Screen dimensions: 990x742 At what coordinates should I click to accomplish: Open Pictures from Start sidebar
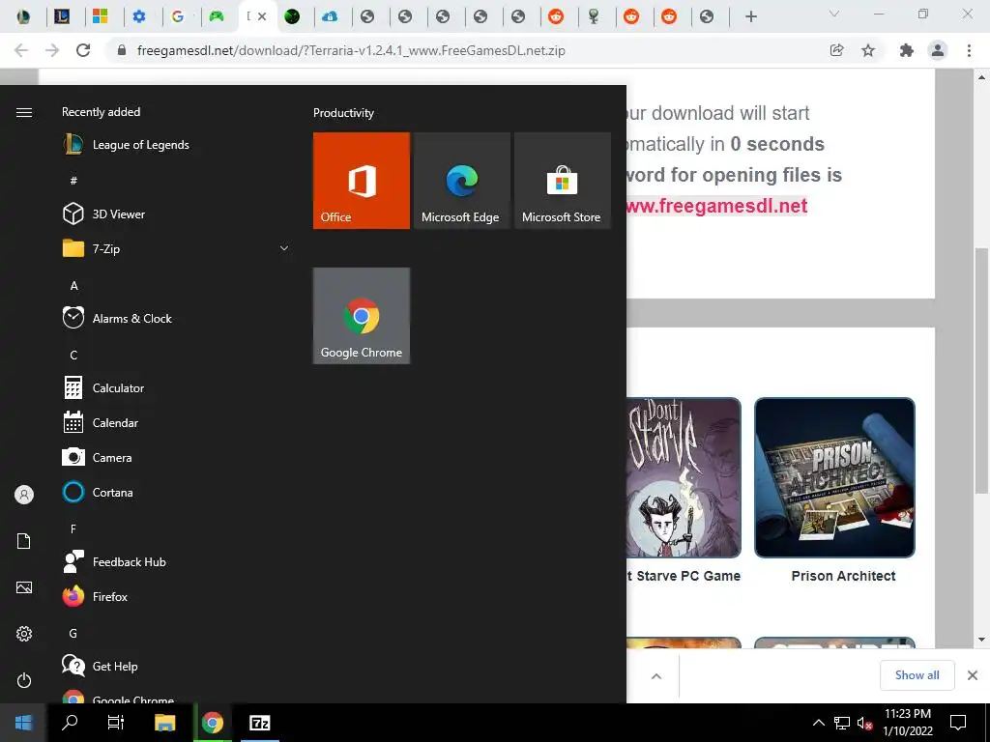tap(24, 587)
